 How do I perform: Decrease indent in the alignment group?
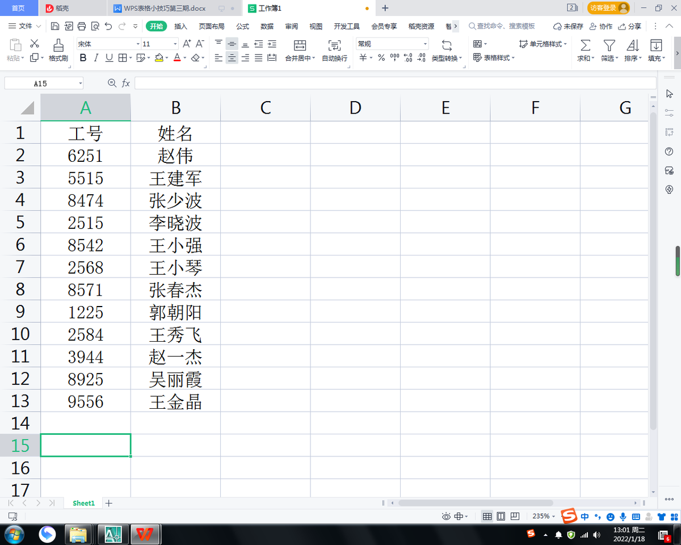pyautogui.click(x=259, y=44)
